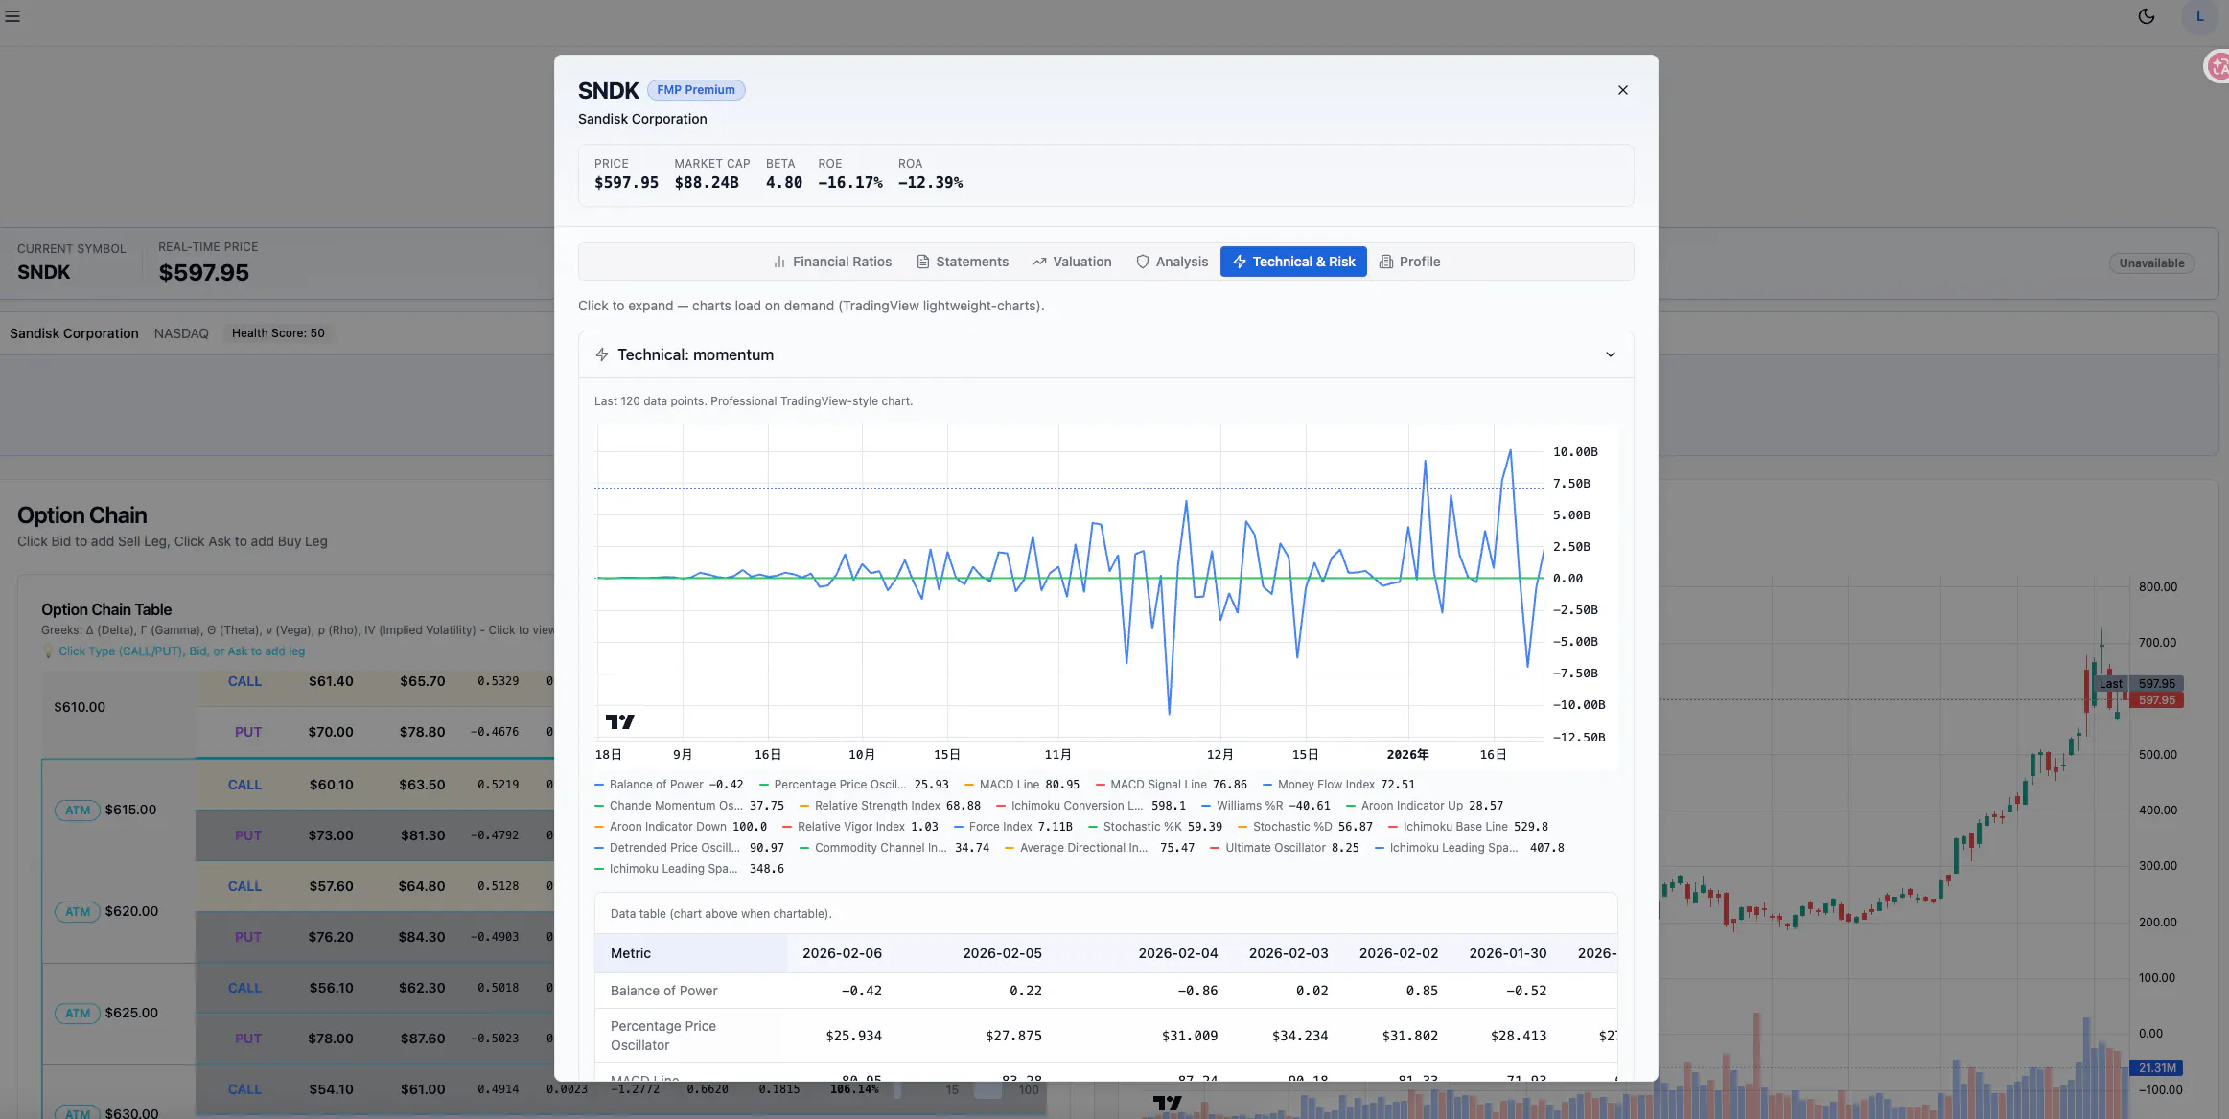This screenshot has width=2229, height=1119.
Task: Click the NASDAQ exchange label
Action: pyautogui.click(x=181, y=333)
